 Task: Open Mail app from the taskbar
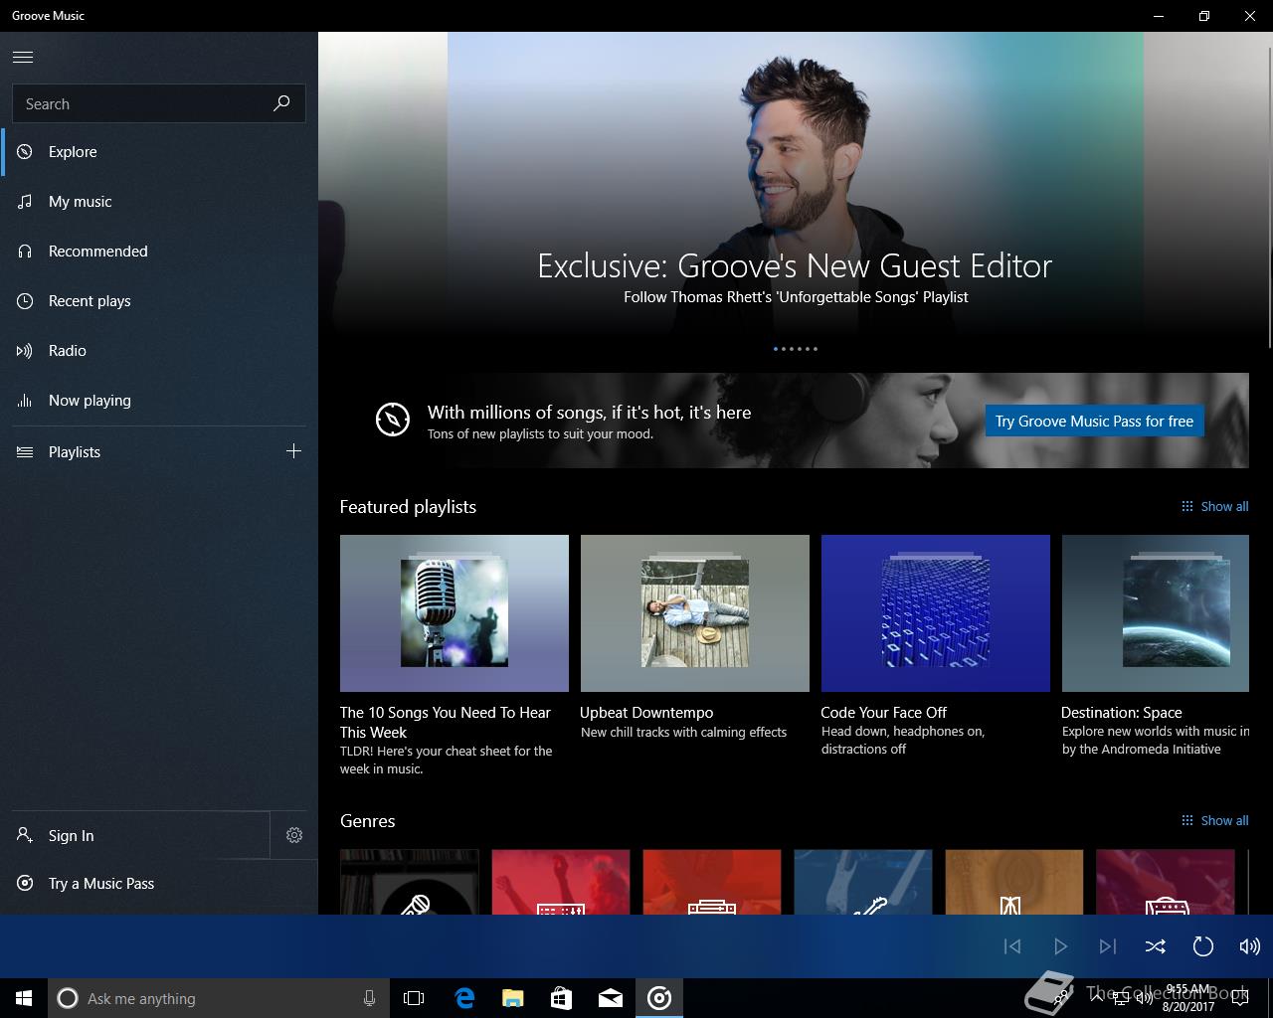610,998
